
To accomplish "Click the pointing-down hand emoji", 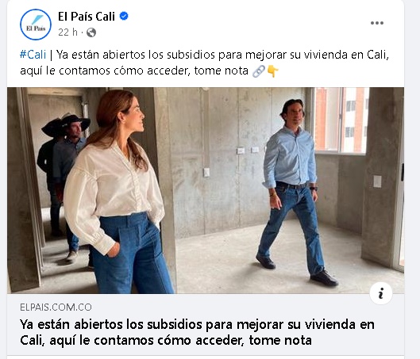I will point(273,71).
